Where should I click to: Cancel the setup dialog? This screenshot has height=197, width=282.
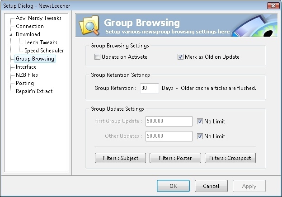click(211, 186)
